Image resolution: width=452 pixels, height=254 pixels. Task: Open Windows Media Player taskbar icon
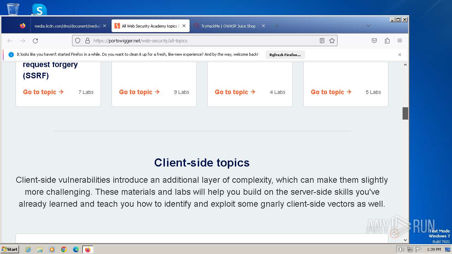point(52,249)
